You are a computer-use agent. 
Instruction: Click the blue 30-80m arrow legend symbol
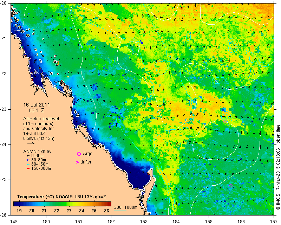(28, 160)
